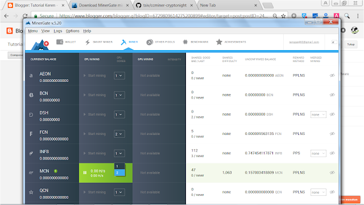
Task: Toggle visibility eye for FCN row
Action: [x=332, y=134]
